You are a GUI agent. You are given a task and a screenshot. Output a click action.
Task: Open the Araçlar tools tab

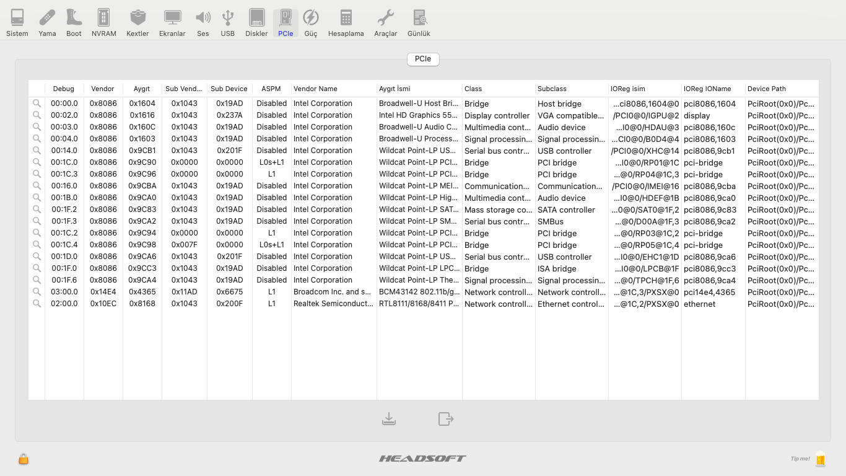click(385, 23)
